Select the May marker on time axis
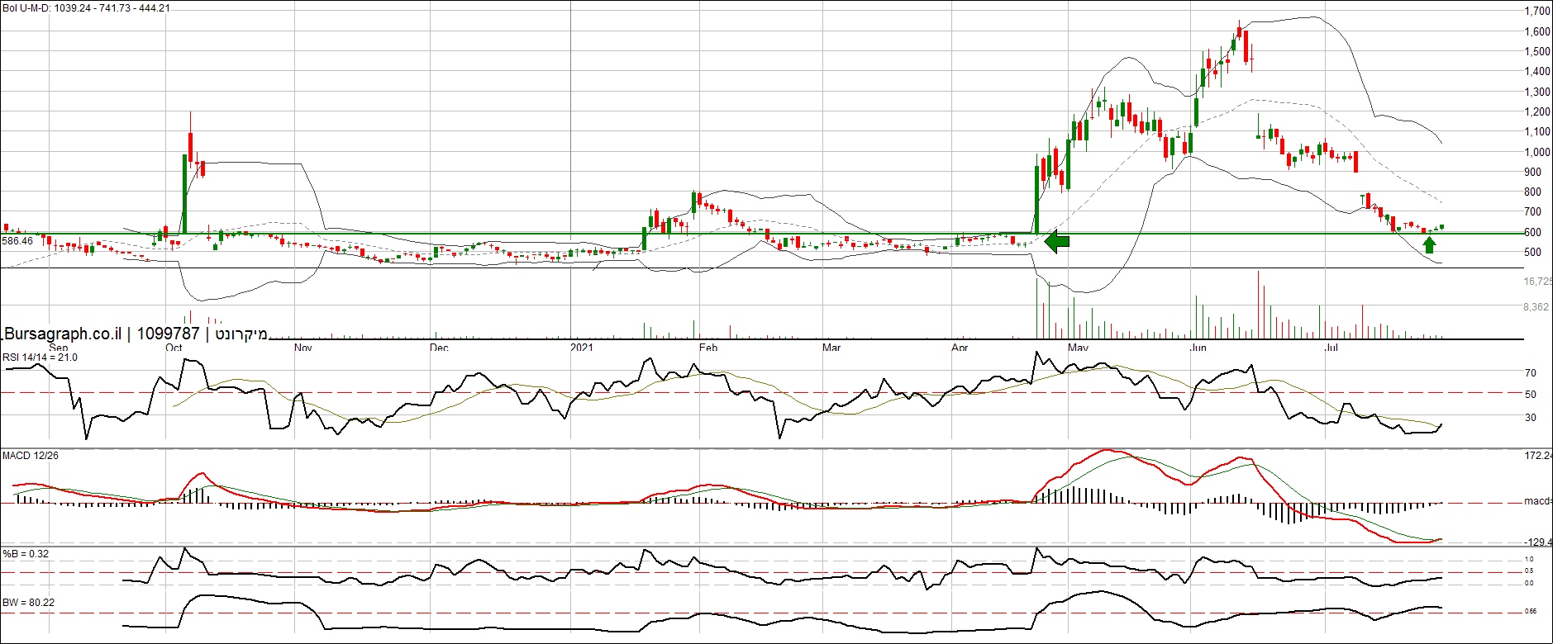The height and width of the screenshot is (644, 1553). click(1078, 348)
